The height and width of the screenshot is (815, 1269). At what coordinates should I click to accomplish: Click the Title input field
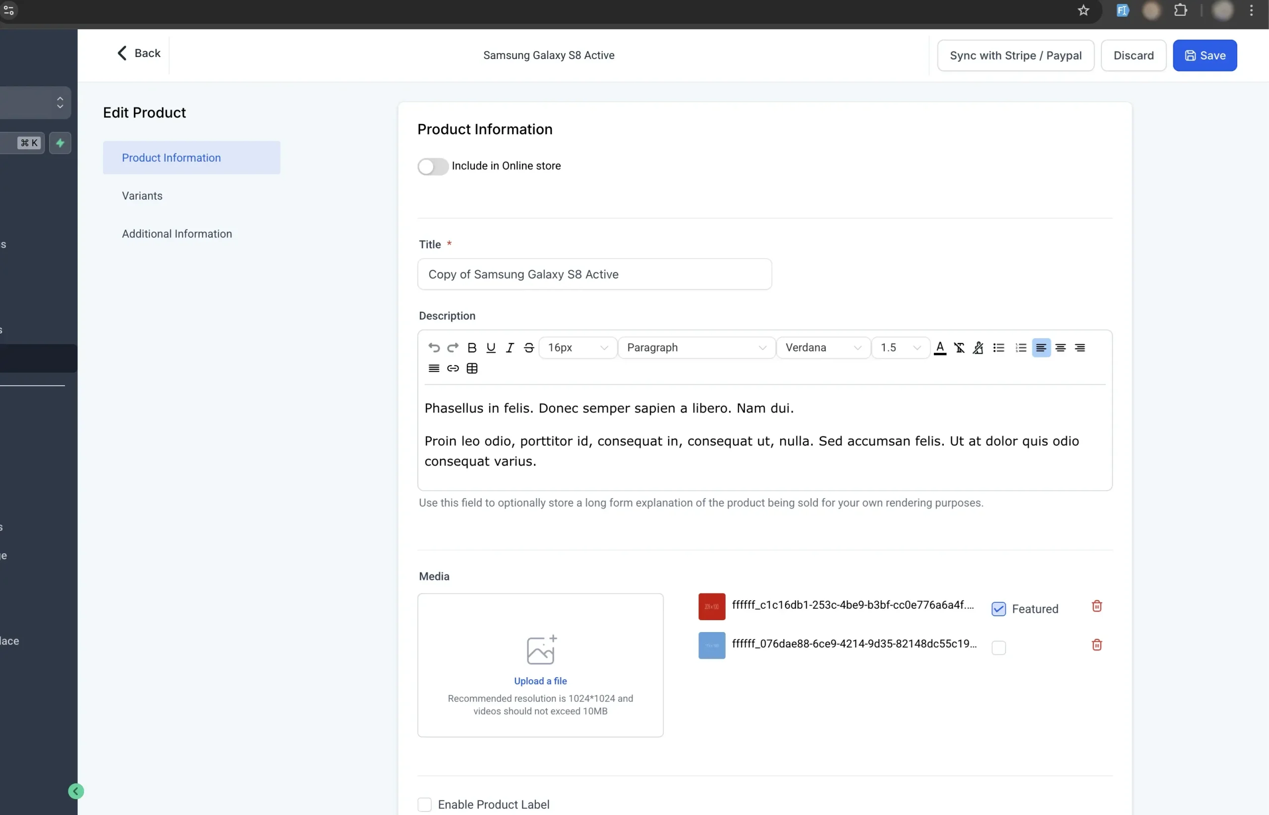(x=594, y=274)
